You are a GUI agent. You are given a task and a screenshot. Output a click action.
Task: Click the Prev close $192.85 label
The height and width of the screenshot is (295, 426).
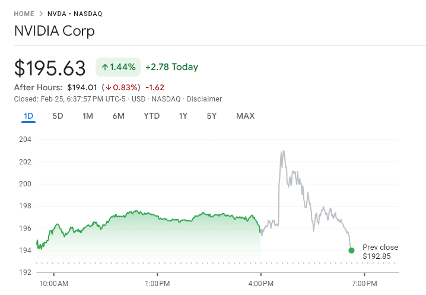(x=380, y=252)
